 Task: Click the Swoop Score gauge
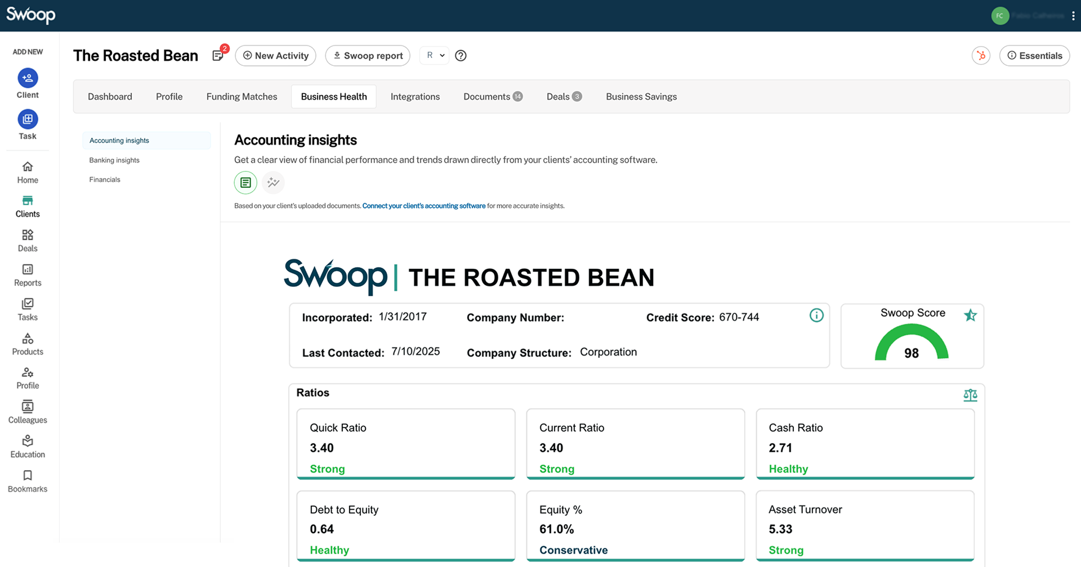912,344
